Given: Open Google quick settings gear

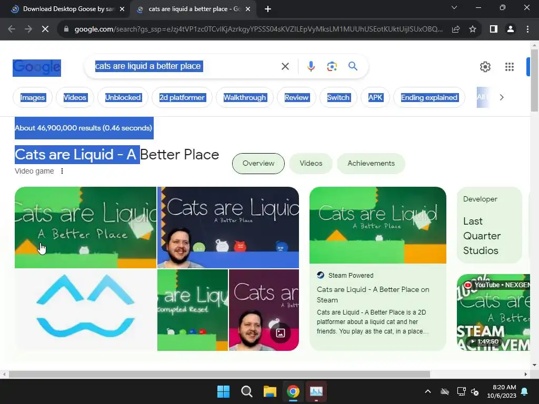Looking at the screenshot, I should pos(485,67).
